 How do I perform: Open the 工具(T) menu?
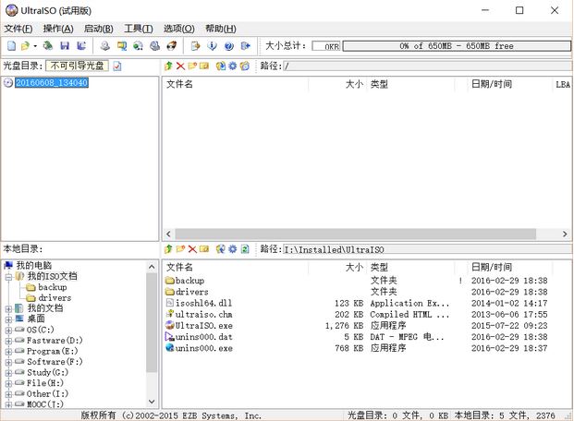[139, 29]
